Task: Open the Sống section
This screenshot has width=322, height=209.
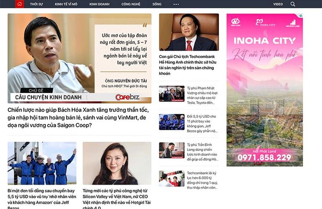Action: click(x=157, y=4)
